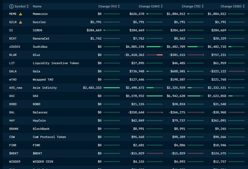The image size is (248, 169).
Task: Click the MEME 24H value $626,578
Action: tap(137, 14)
